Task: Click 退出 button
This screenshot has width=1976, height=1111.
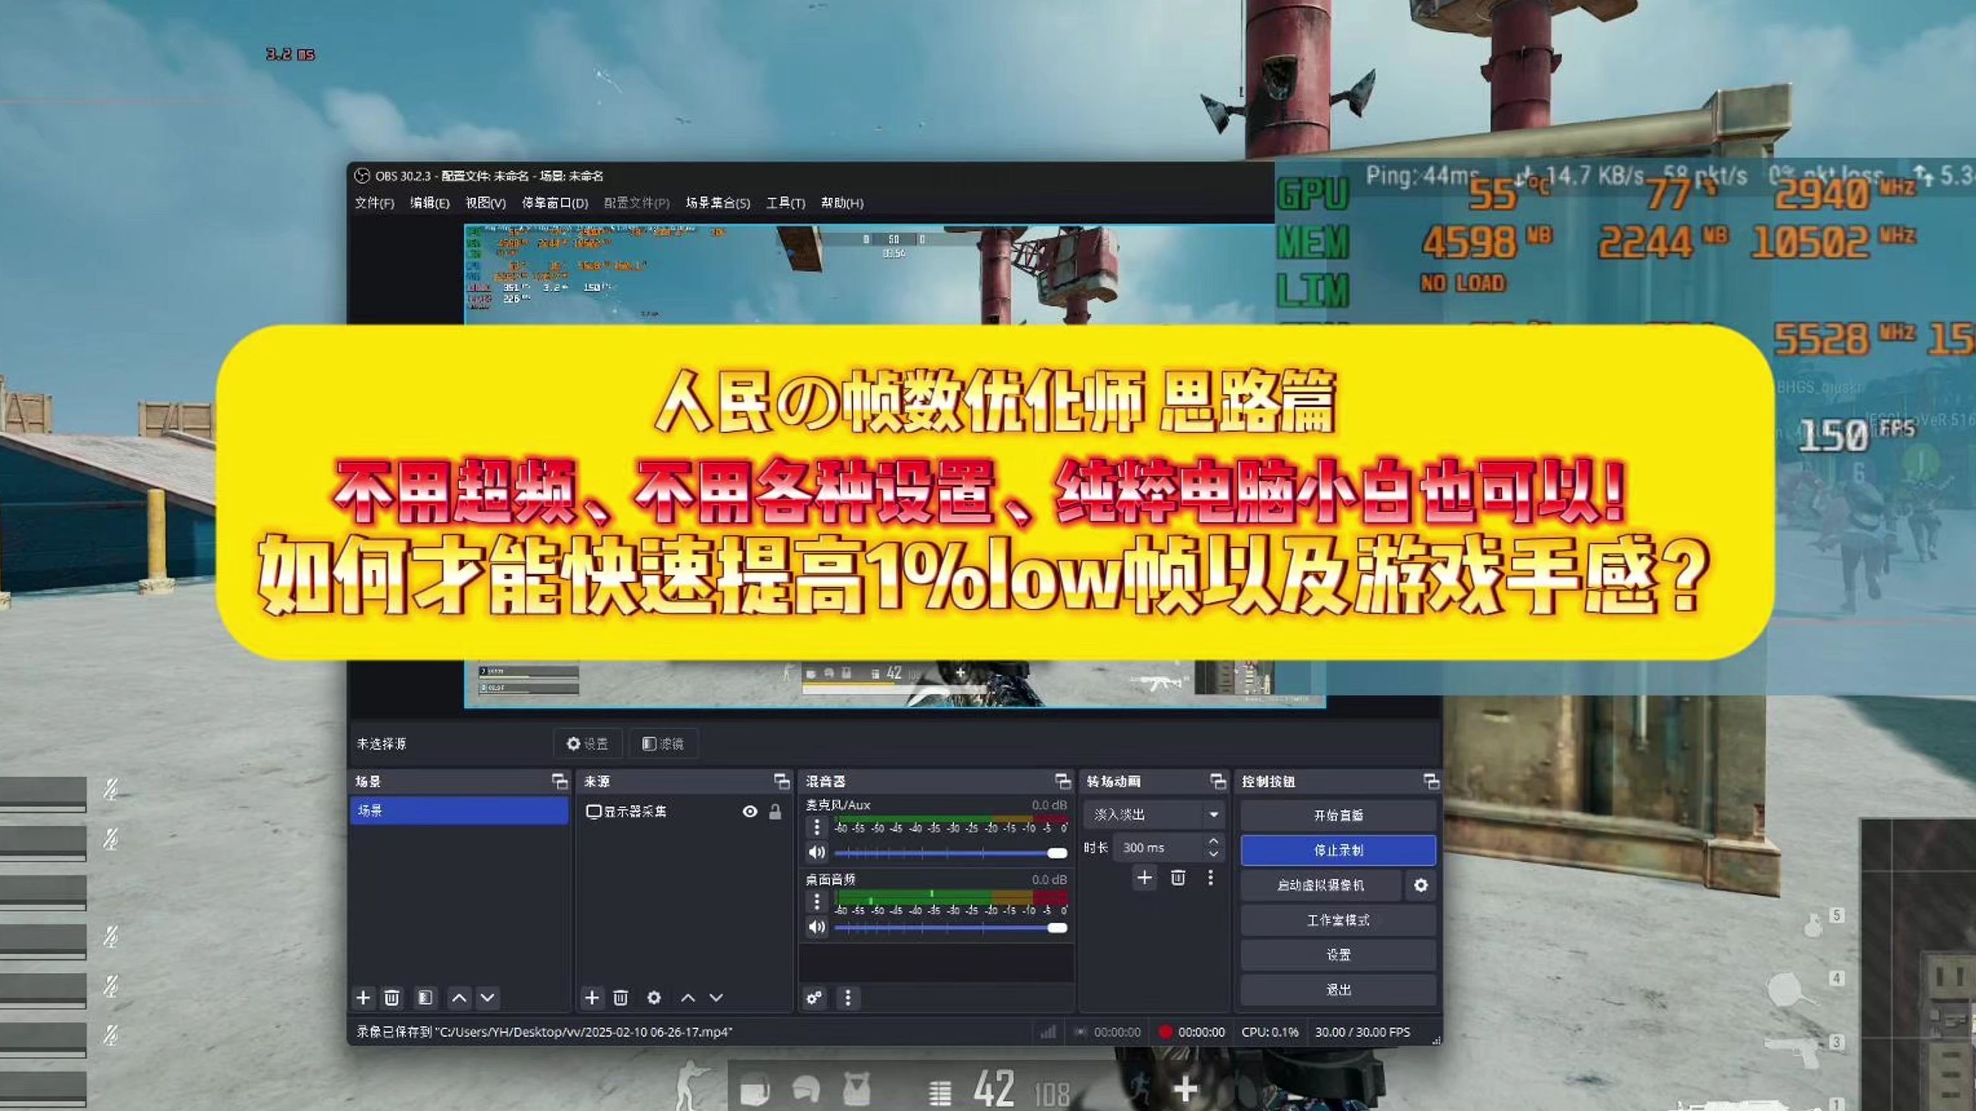Action: click(1338, 990)
